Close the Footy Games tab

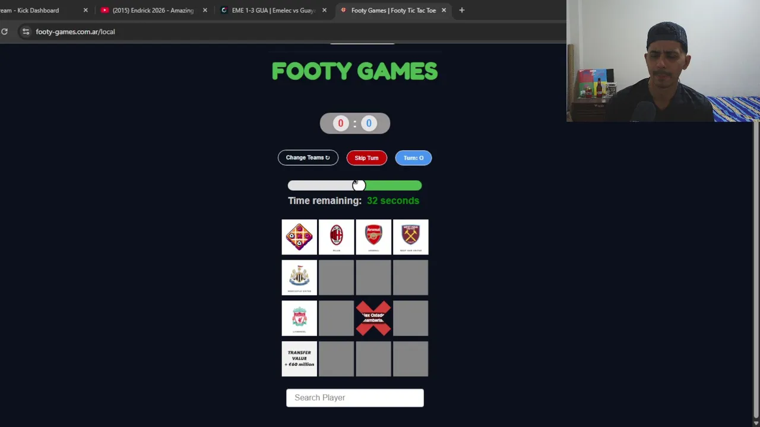tap(444, 10)
